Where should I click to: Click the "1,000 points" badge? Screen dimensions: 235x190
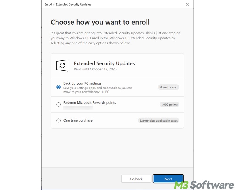coord(169,105)
